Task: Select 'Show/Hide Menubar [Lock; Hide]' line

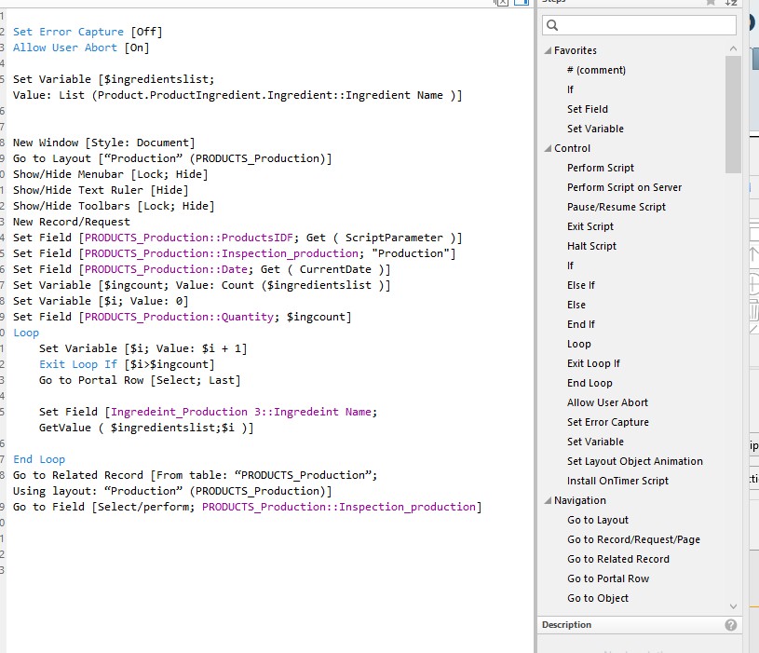Action: click(x=111, y=174)
